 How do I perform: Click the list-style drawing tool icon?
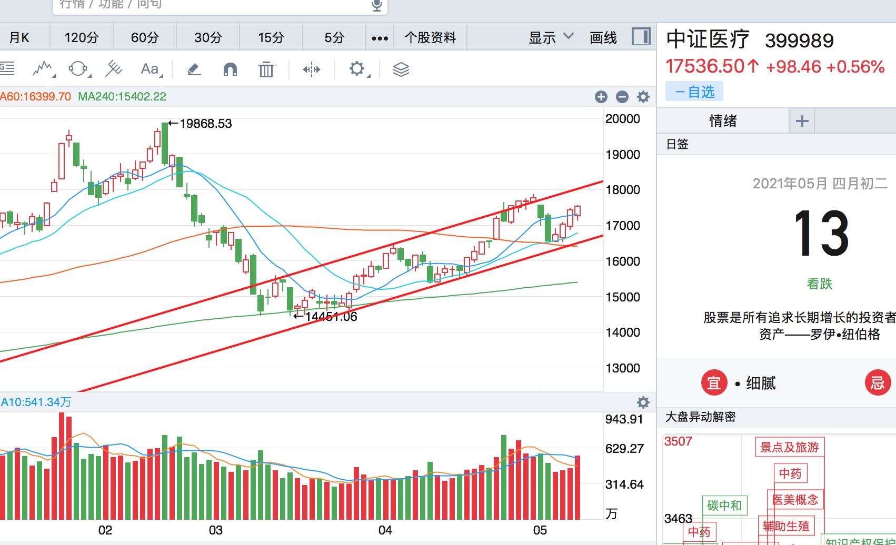7,69
